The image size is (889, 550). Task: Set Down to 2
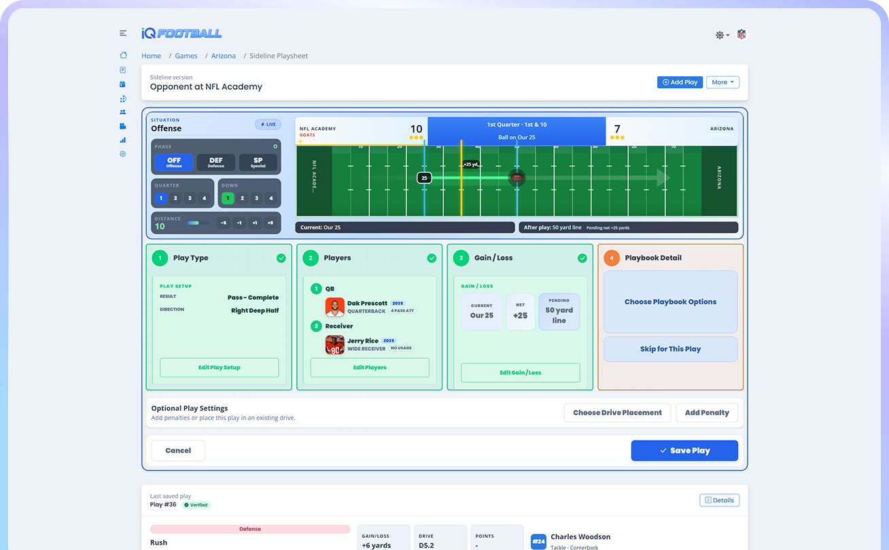click(x=242, y=199)
